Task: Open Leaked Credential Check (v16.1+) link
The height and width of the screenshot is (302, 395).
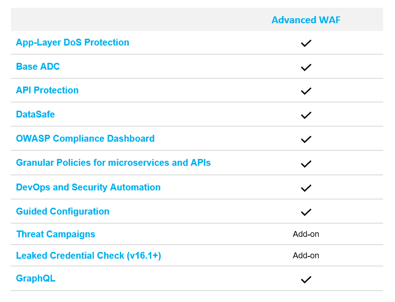Action: tap(88, 256)
